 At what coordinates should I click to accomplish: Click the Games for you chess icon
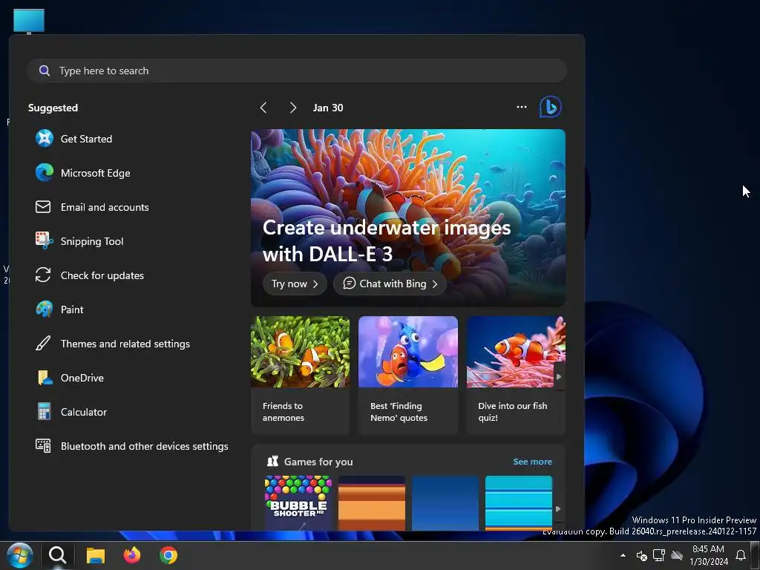click(x=273, y=461)
